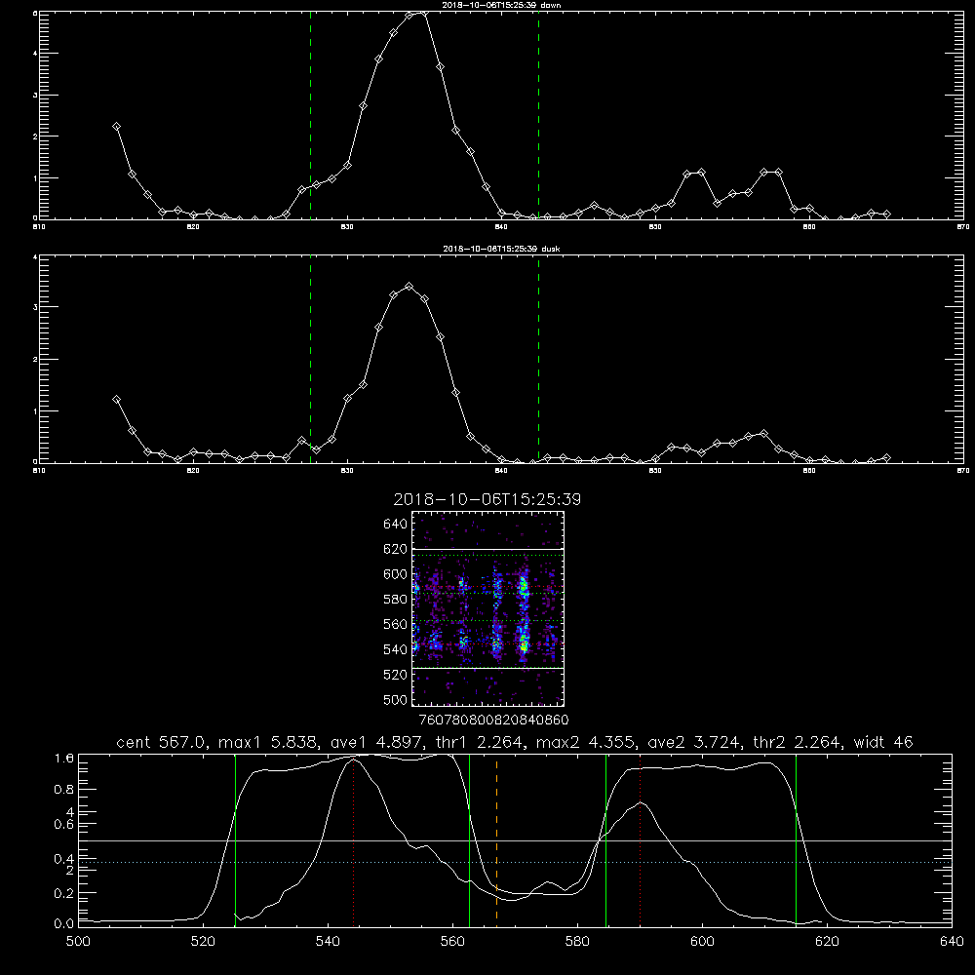Click the heatmap y-axis label "560"
The width and height of the screenshot is (975, 975).
click(395, 624)
